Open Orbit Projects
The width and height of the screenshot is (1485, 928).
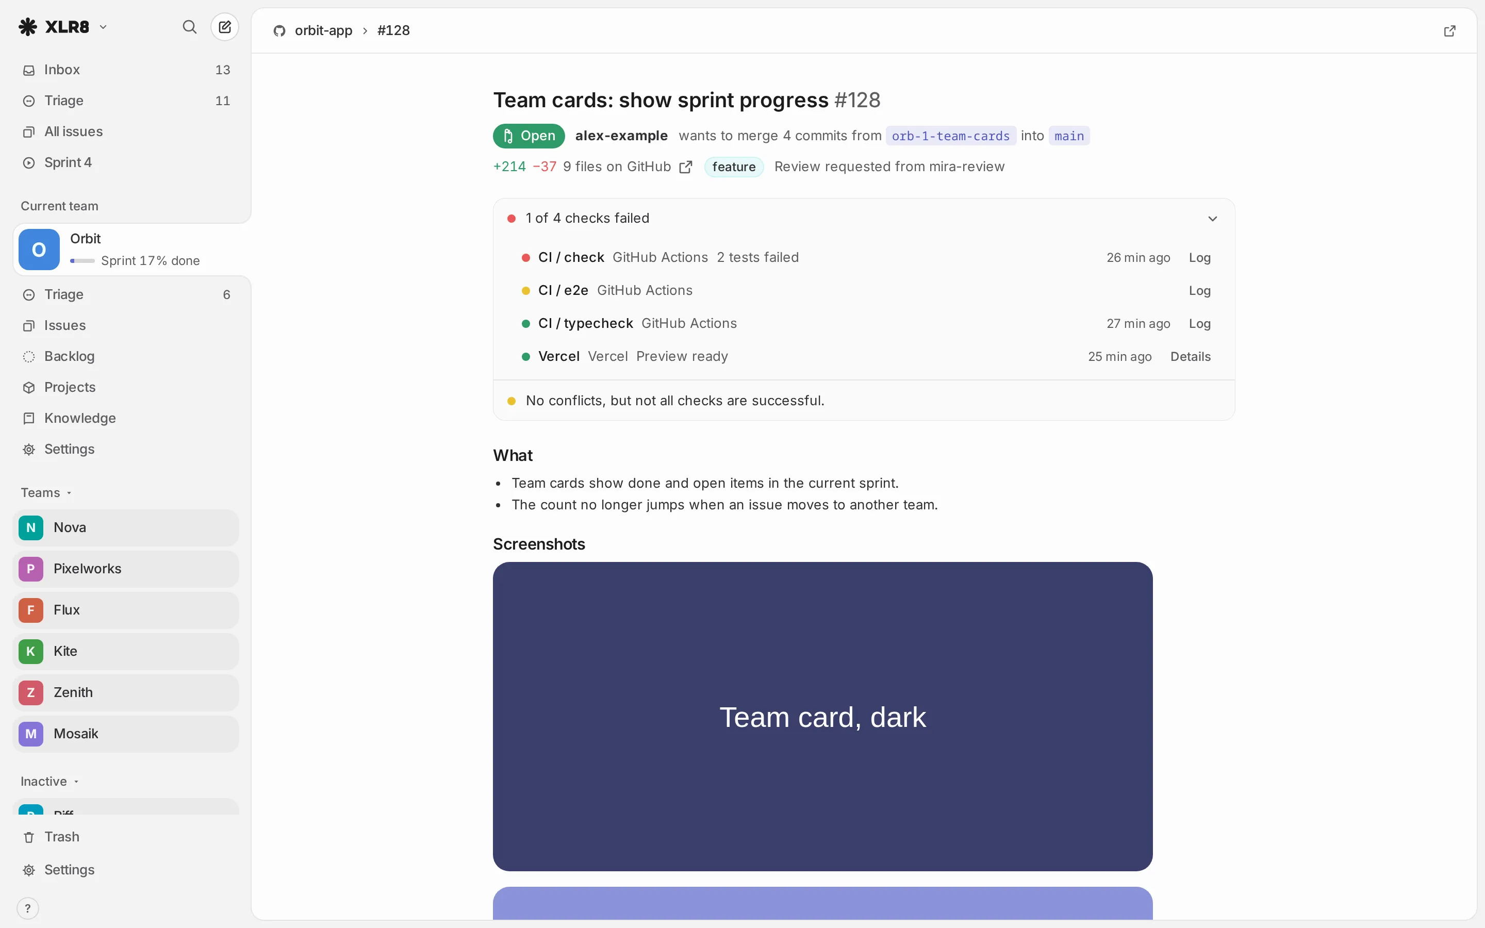click(126, 387)
